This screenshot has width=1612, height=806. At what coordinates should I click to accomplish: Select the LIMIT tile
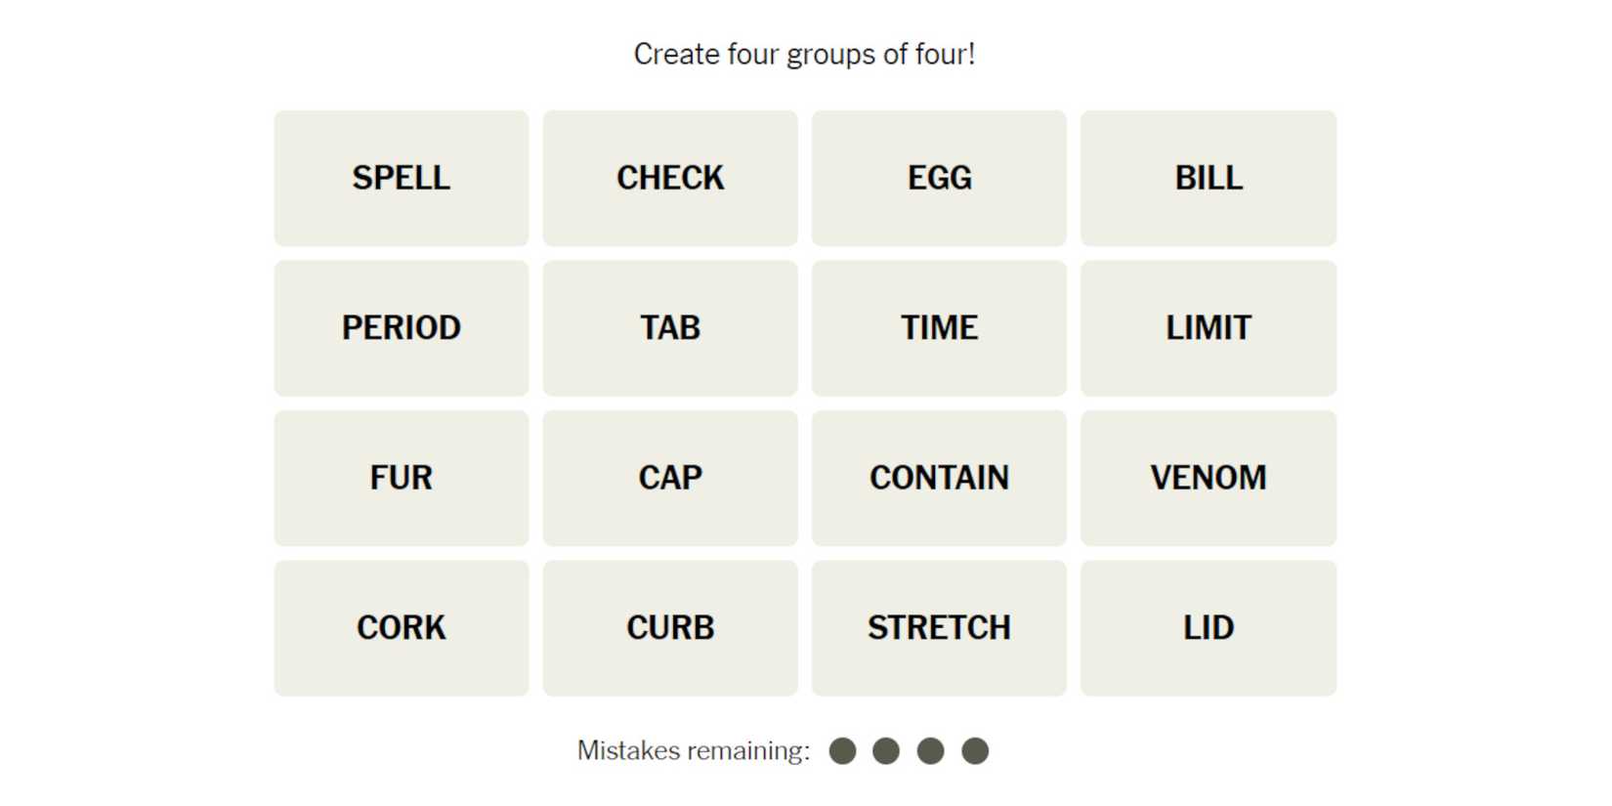click(1209, 328)
